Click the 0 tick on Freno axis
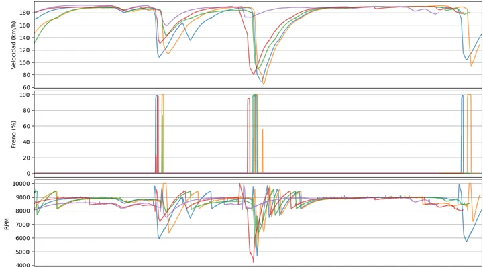Screen dimensions: 483x267 [29, 174]
